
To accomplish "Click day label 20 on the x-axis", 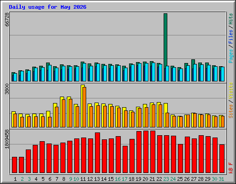I will (145, 179).
